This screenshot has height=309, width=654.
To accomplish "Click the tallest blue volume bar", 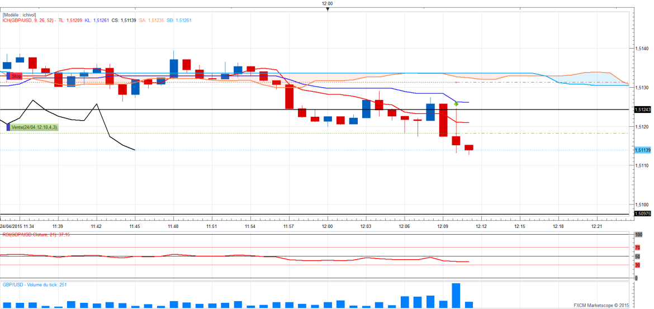I will (456, 295).
